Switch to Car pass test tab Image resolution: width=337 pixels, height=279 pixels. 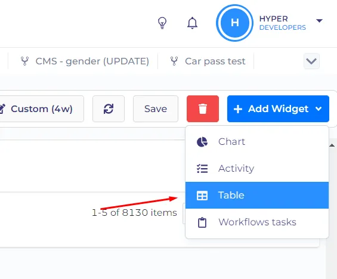208,61
